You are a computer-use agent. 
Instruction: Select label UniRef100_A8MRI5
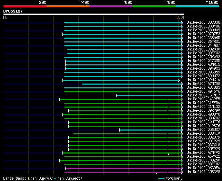(203, 64)
